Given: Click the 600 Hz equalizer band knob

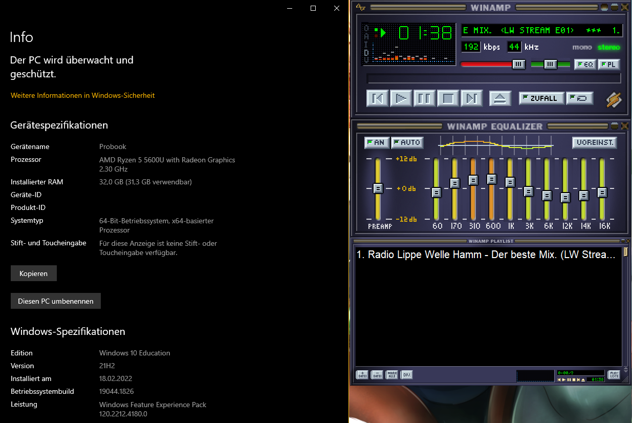Looking at the screenshot, I should point(492,179).
